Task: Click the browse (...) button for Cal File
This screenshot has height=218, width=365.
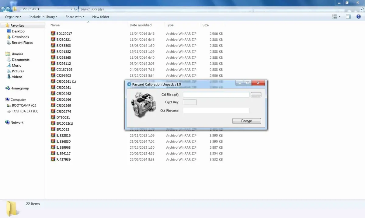Action: (x=256, y=95)
